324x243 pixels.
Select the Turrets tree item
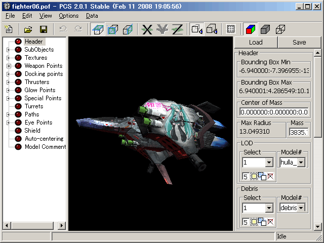[34, 106]
